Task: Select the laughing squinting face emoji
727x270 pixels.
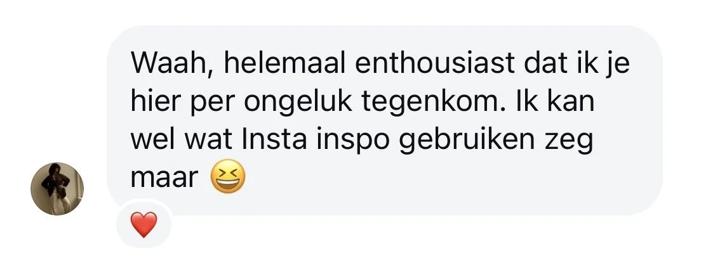Action: (228, 176)
